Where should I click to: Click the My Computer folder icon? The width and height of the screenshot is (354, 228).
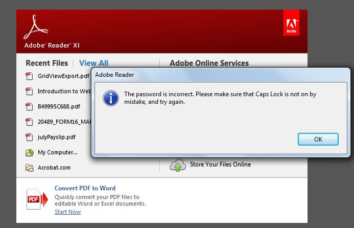29,153
